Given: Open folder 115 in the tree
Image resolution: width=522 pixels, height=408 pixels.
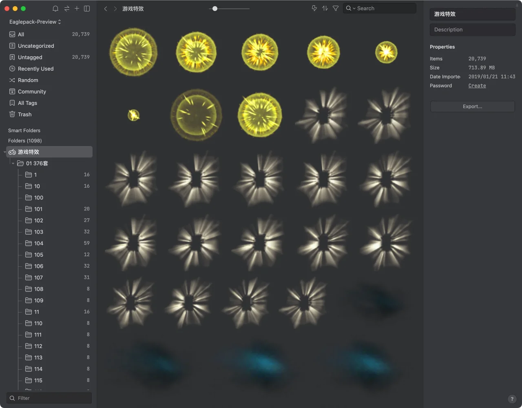Looking at the screenshot, I should tap(49, 380).
